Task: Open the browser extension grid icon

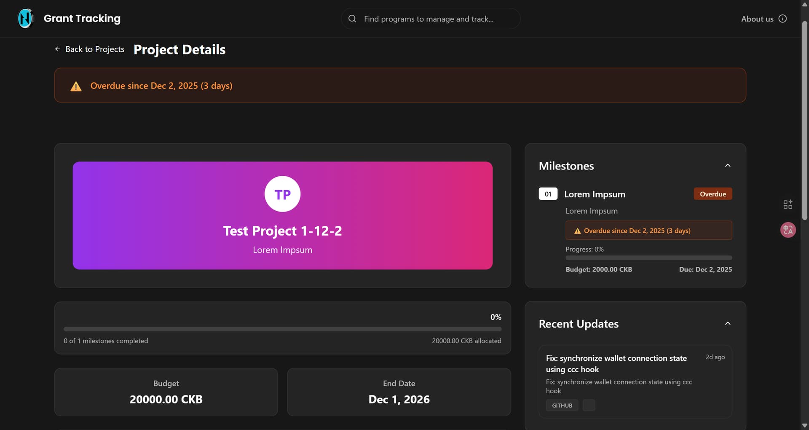Action: pyautogui.click(x=788, y=204)
